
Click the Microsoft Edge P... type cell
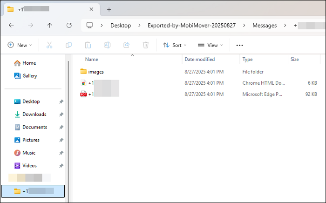coord(262,94)
